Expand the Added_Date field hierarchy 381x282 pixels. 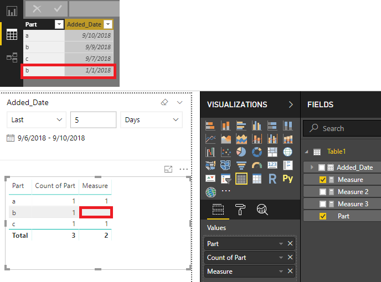[x=312, y=168]
